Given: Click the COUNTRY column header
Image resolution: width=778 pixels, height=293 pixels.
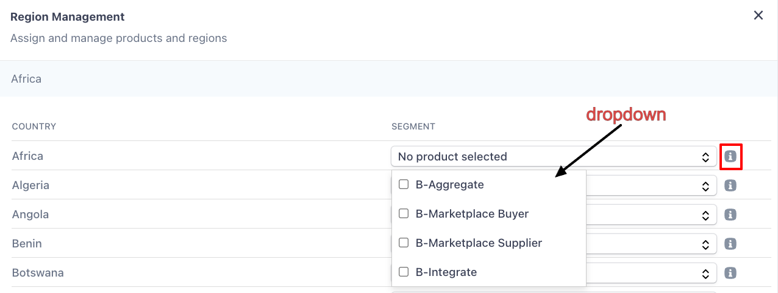Looking at the screenshot, I should pyautogui.click(x=34, y=127).
